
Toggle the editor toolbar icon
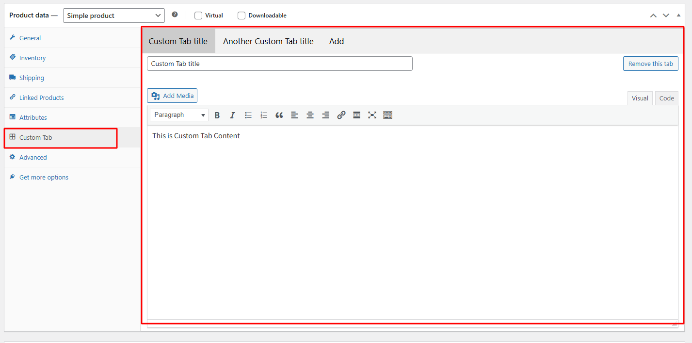(x=387, y=115)
